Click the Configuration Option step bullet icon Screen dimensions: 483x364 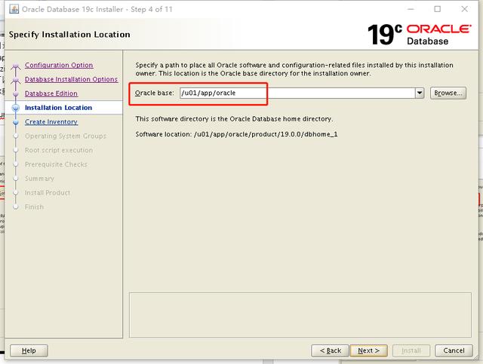pos(16,66)
